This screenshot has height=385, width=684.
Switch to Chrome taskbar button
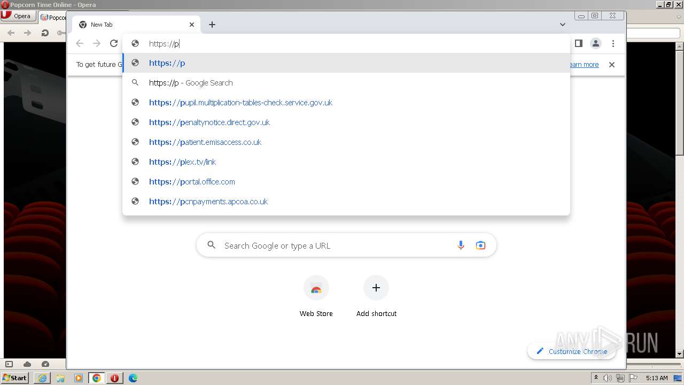point(97,378)
